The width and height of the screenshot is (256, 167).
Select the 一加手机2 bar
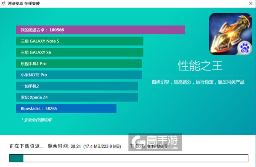[77, 86]
